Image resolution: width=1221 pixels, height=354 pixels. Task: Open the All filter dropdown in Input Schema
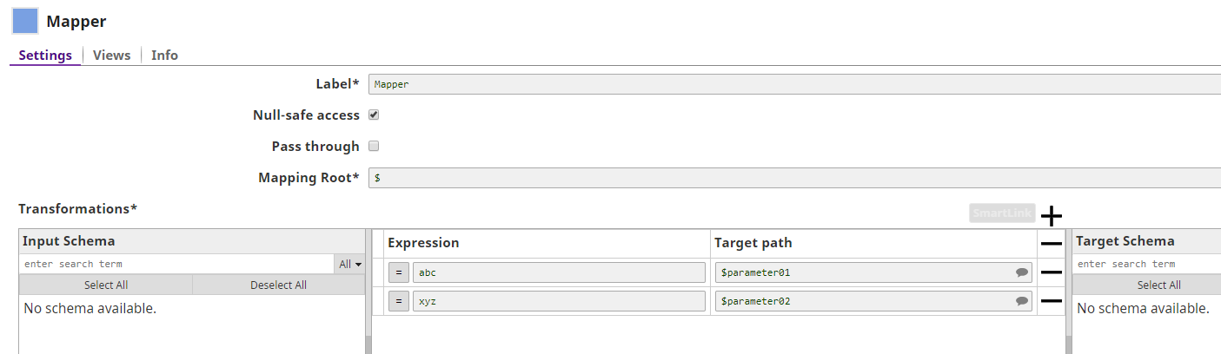pos(349,264)
